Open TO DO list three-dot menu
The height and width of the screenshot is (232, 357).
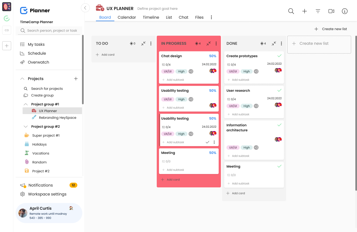(x=151, y=43)
